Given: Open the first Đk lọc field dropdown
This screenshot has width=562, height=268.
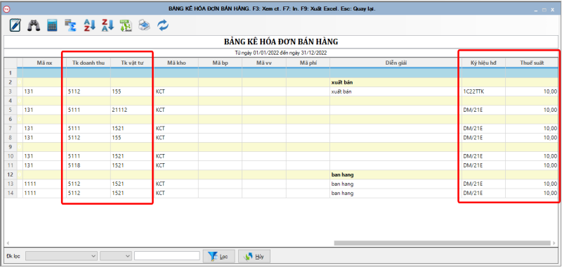Looking at the screenshot, I should pos(62,256).
